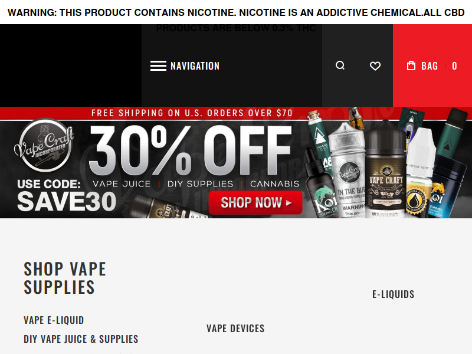Image resolution: width=472 pixels, height=354 pixels.
Task: Click the CANNABIS label in banner
Action: coord(274,183)
